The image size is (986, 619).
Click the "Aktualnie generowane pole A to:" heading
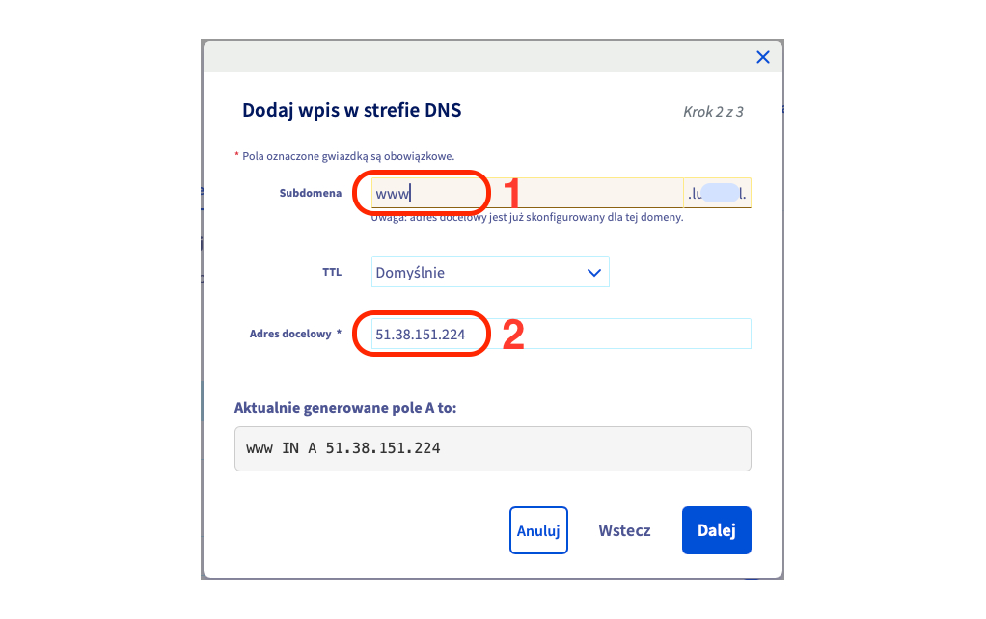click(345, 408)
